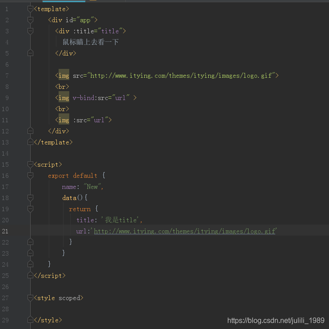329x329 pixels.
Task: Click the name property on line 17
Action: pos(69,187)
